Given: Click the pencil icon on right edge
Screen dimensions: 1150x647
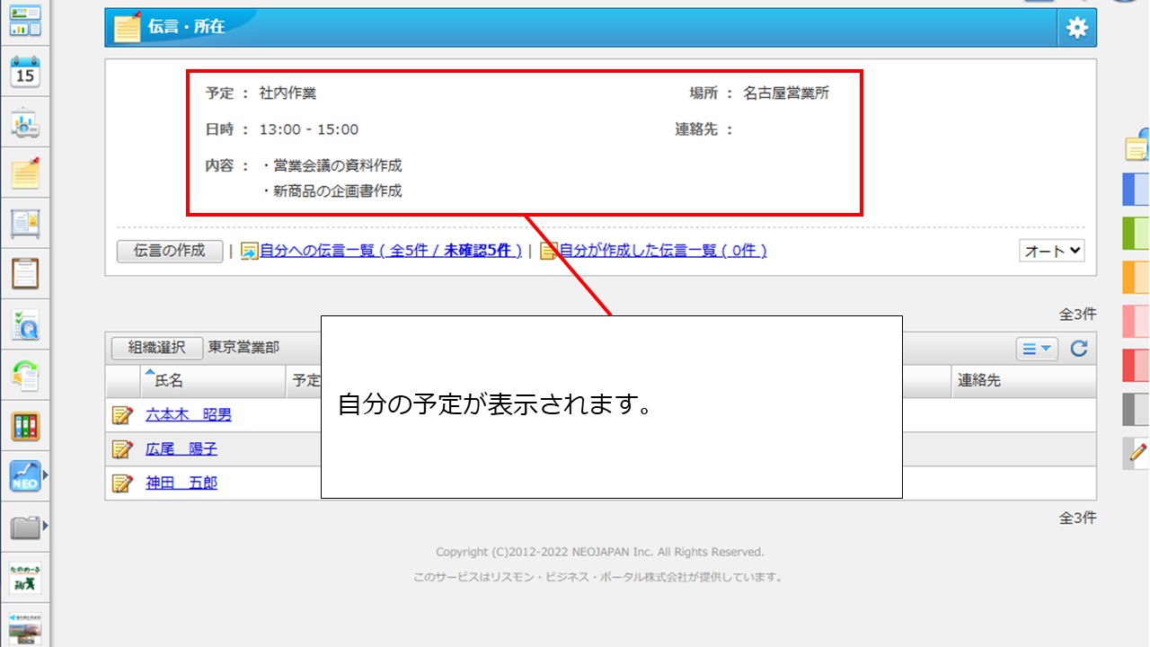Looking at the screenshot, I should [1137, 452].
